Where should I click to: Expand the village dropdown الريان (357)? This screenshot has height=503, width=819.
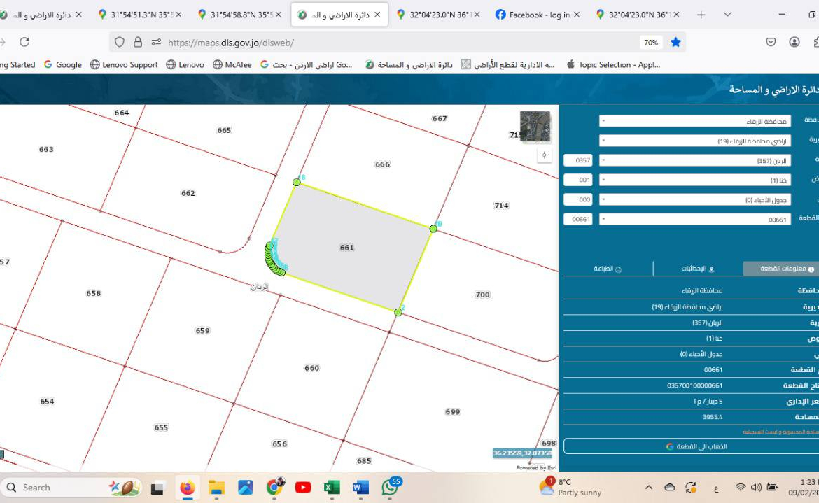click(694, 160)
